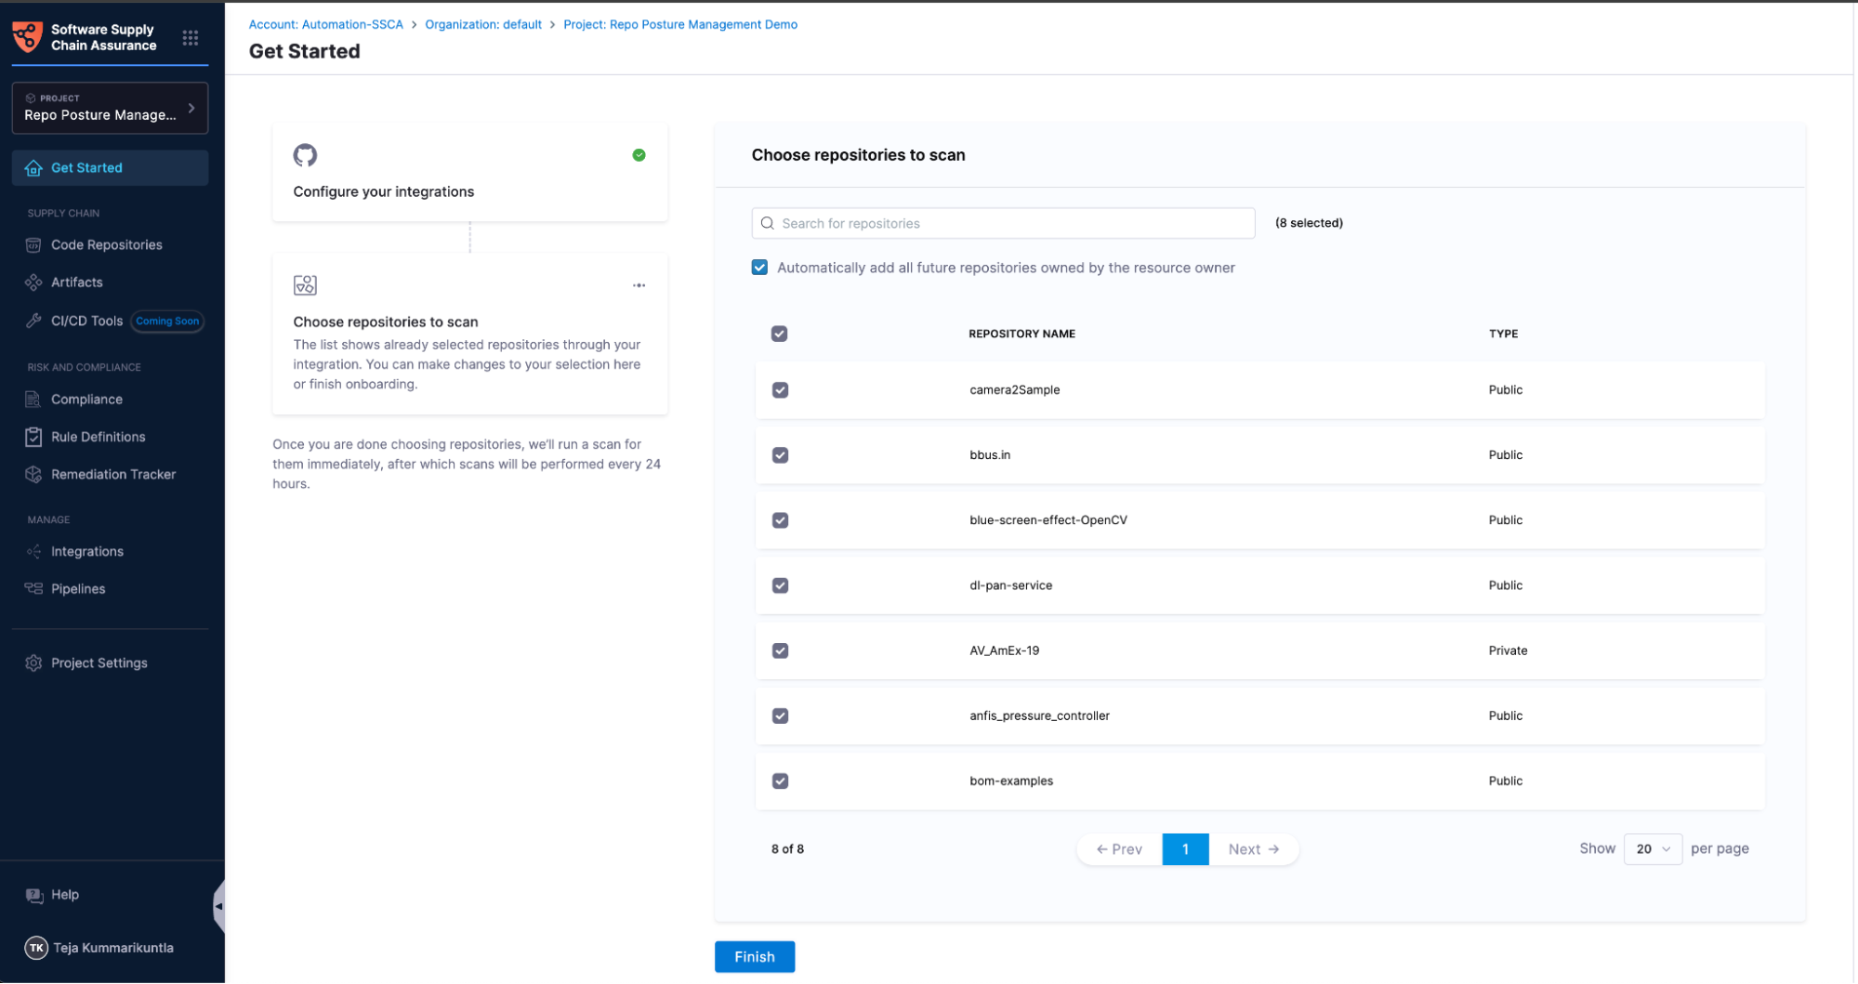
Task: Uncheck the camera2Sample repository checkbox
Action: [780, 390]
